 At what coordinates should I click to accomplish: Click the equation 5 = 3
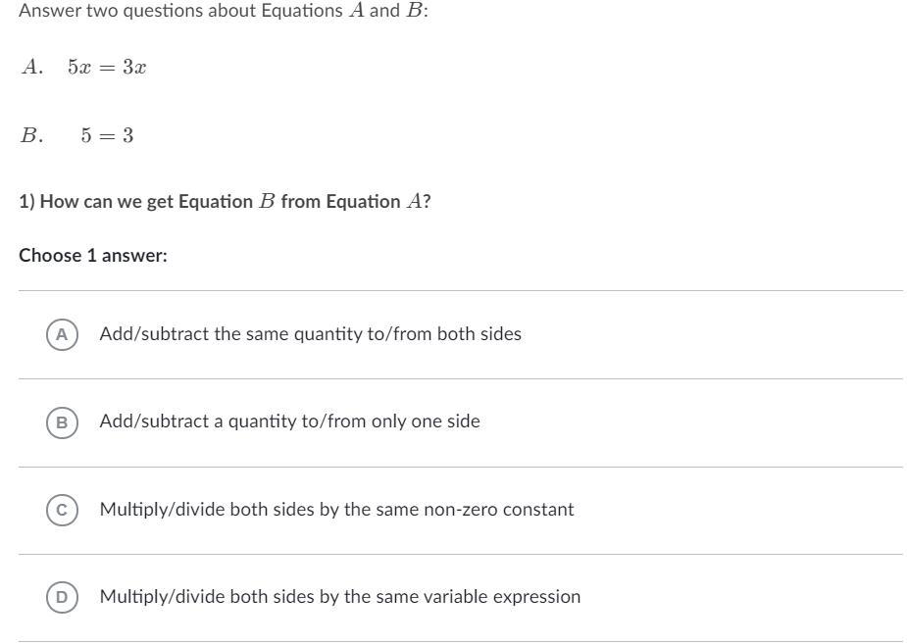(x=107, y=136)
